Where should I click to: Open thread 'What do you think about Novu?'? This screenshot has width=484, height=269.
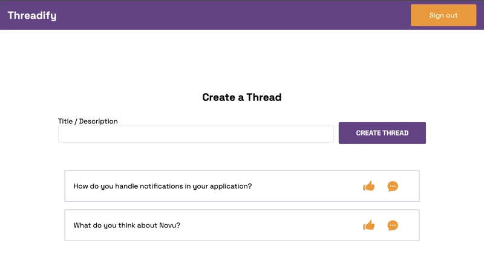[126, 225]
